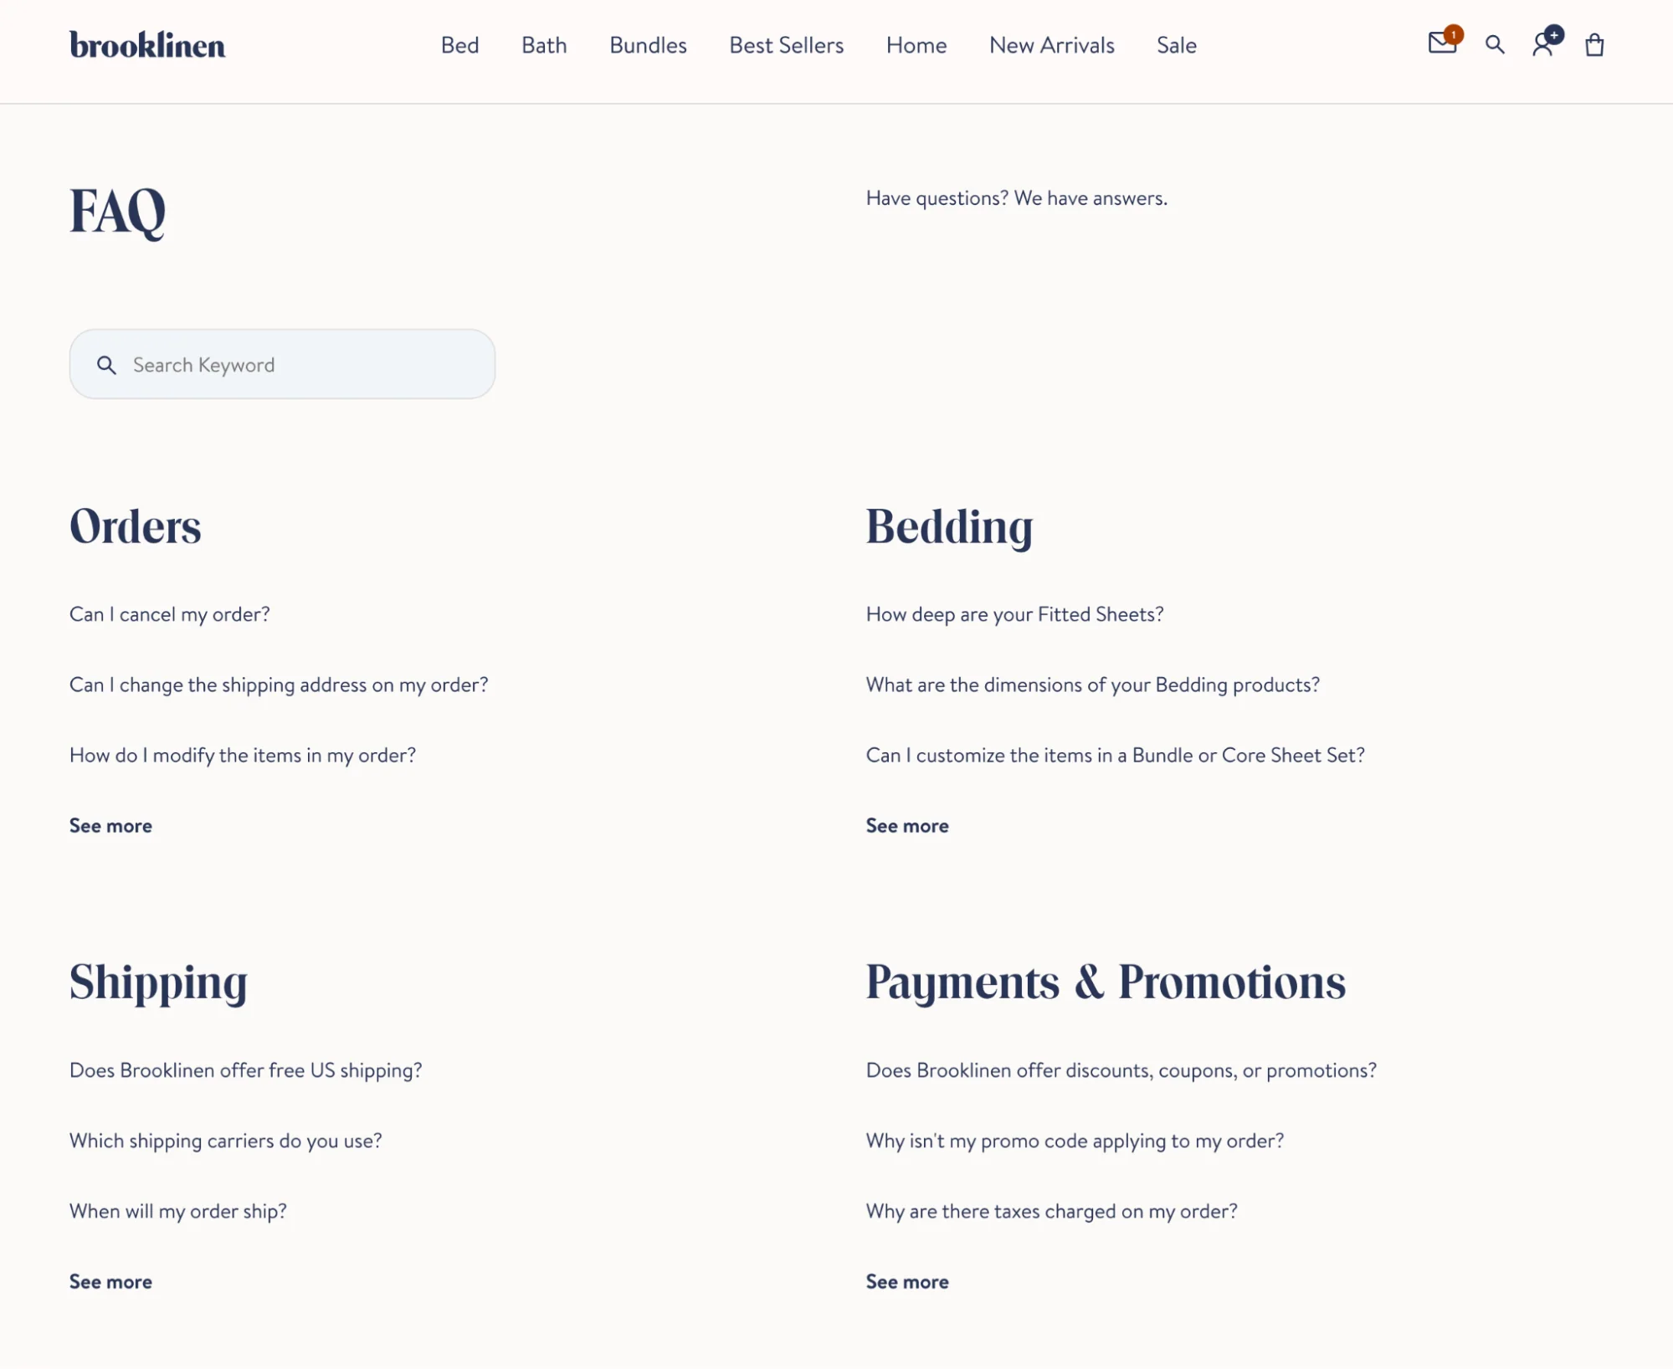
Task: Expand See more under Orders
Action: click(110, 825)
